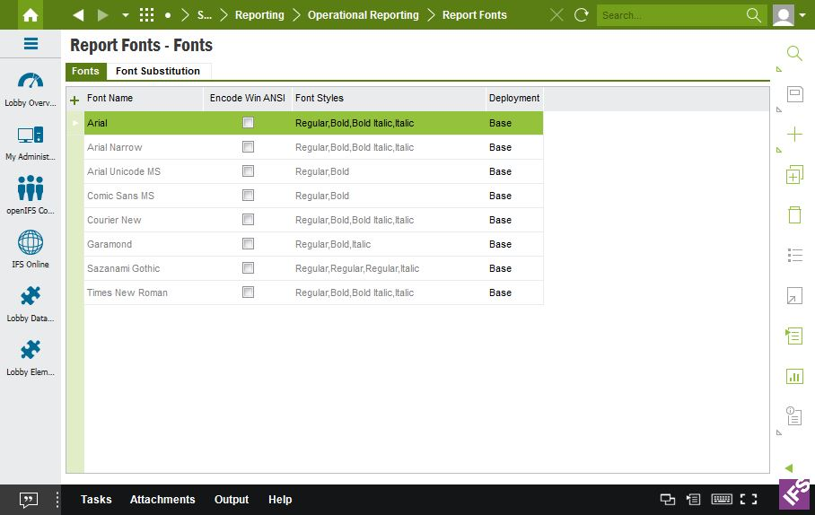Toggle Encode Win ANSI for Arial Narrow
This screenshot has height=515, width=815.
coord(248,147)
